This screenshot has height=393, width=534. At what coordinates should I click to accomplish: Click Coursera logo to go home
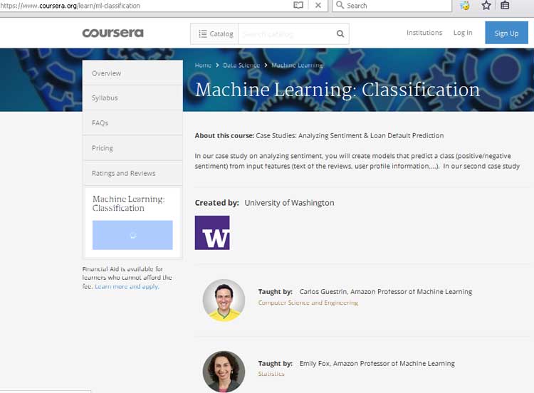click(x=112, y=33)
